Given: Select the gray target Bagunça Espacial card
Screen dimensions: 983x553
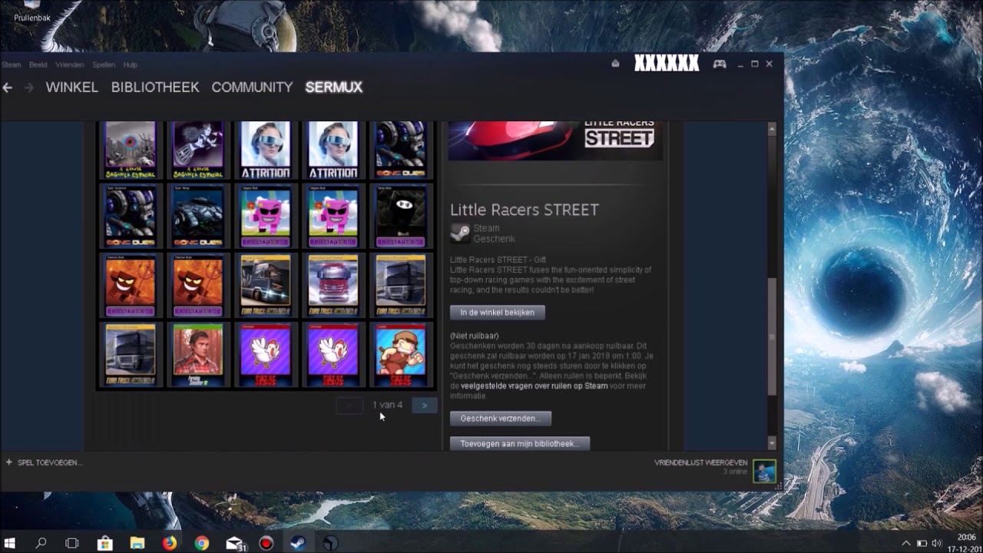Looking at the screenshot, I should [131, 149].
